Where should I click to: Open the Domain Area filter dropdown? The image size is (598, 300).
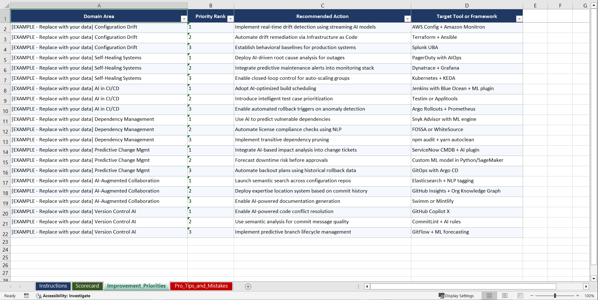click(184, 19)
